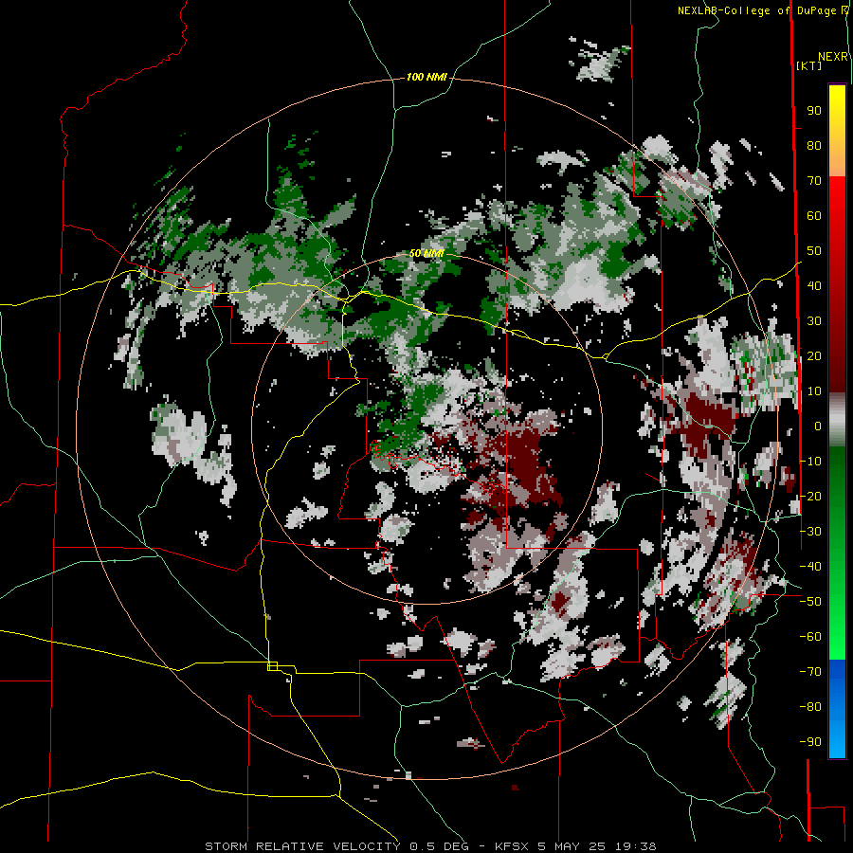Click the -70 value on velocity scale

point(810,672)
